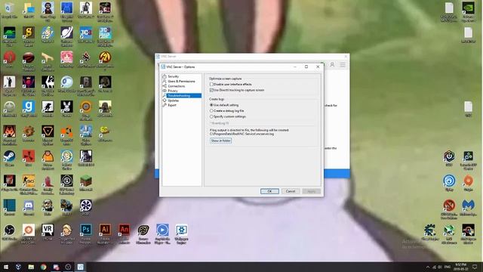
Task: Open the hamburger menu in VNC Server window
Action: coord(343,65)
